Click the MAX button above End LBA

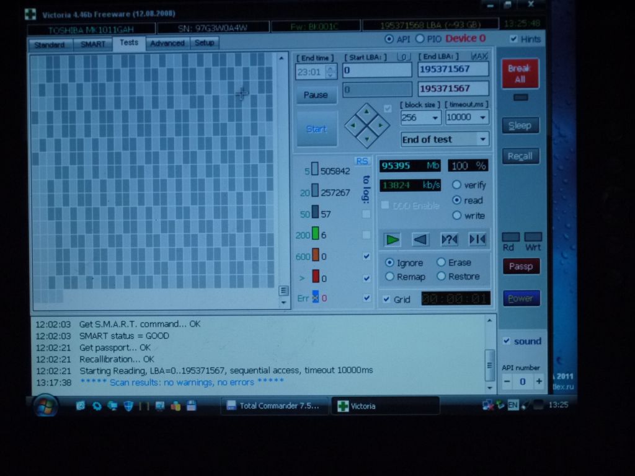click(x=479, y=56)
